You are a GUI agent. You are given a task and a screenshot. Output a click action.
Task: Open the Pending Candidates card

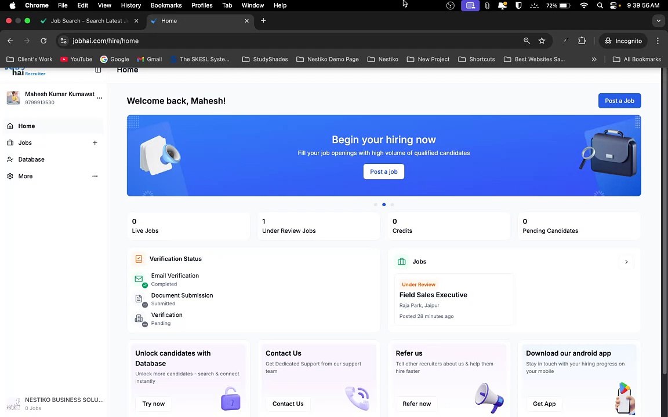[x=579, y=226]
